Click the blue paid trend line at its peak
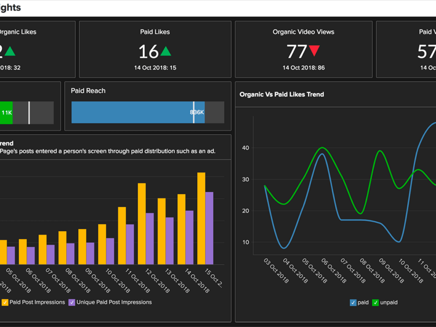This screenshot has height=327, width=436. pos(322,155)
